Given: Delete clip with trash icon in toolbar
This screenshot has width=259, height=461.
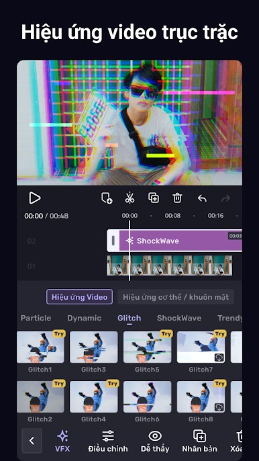Looking at the screenshot, I should [x=177, y=198].
